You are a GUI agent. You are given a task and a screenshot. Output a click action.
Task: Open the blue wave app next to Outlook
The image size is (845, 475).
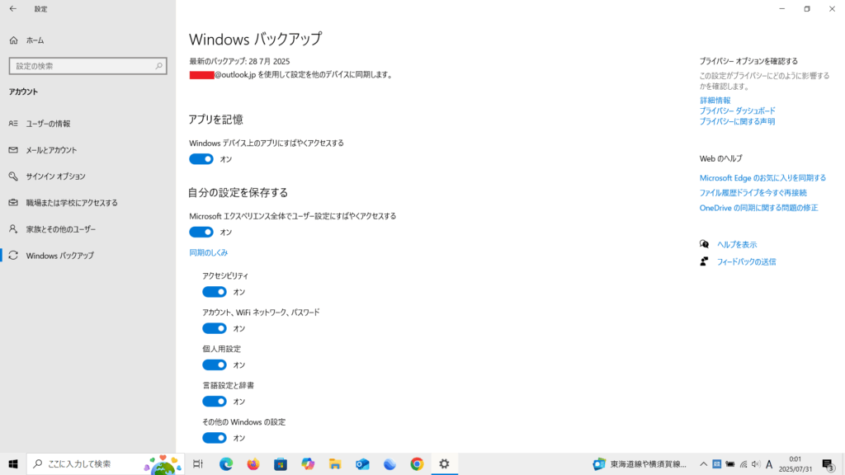389,463
